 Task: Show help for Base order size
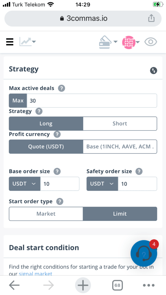pyautogui.click(x=57, y=171)
